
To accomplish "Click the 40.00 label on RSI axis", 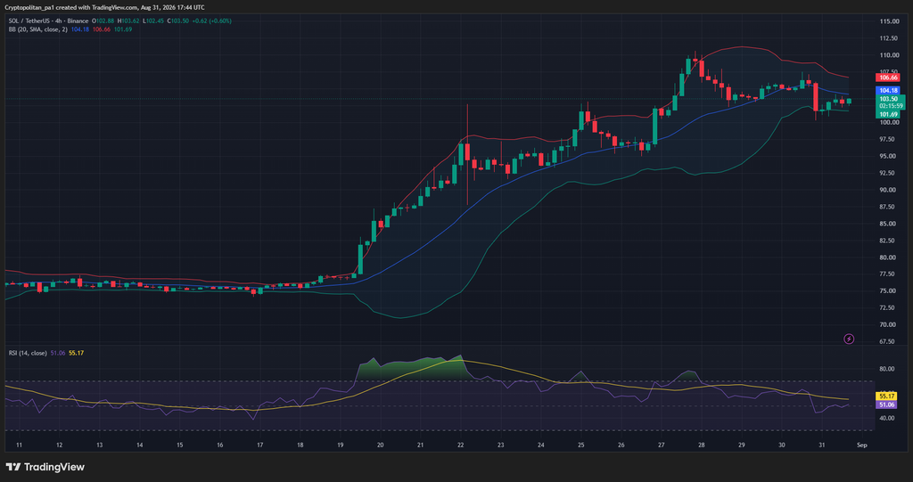I will (x=889, y=418).
